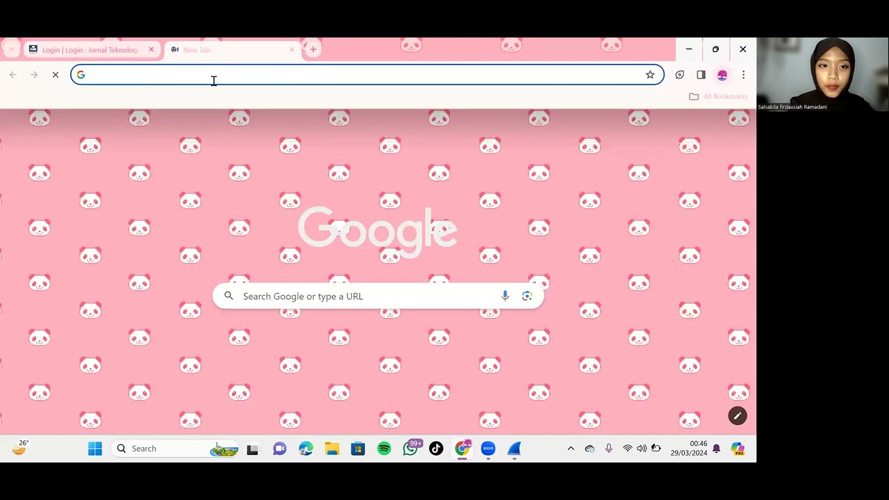Go forward to next page
Viewport: 889px width, 500px height.
[34, 74]
